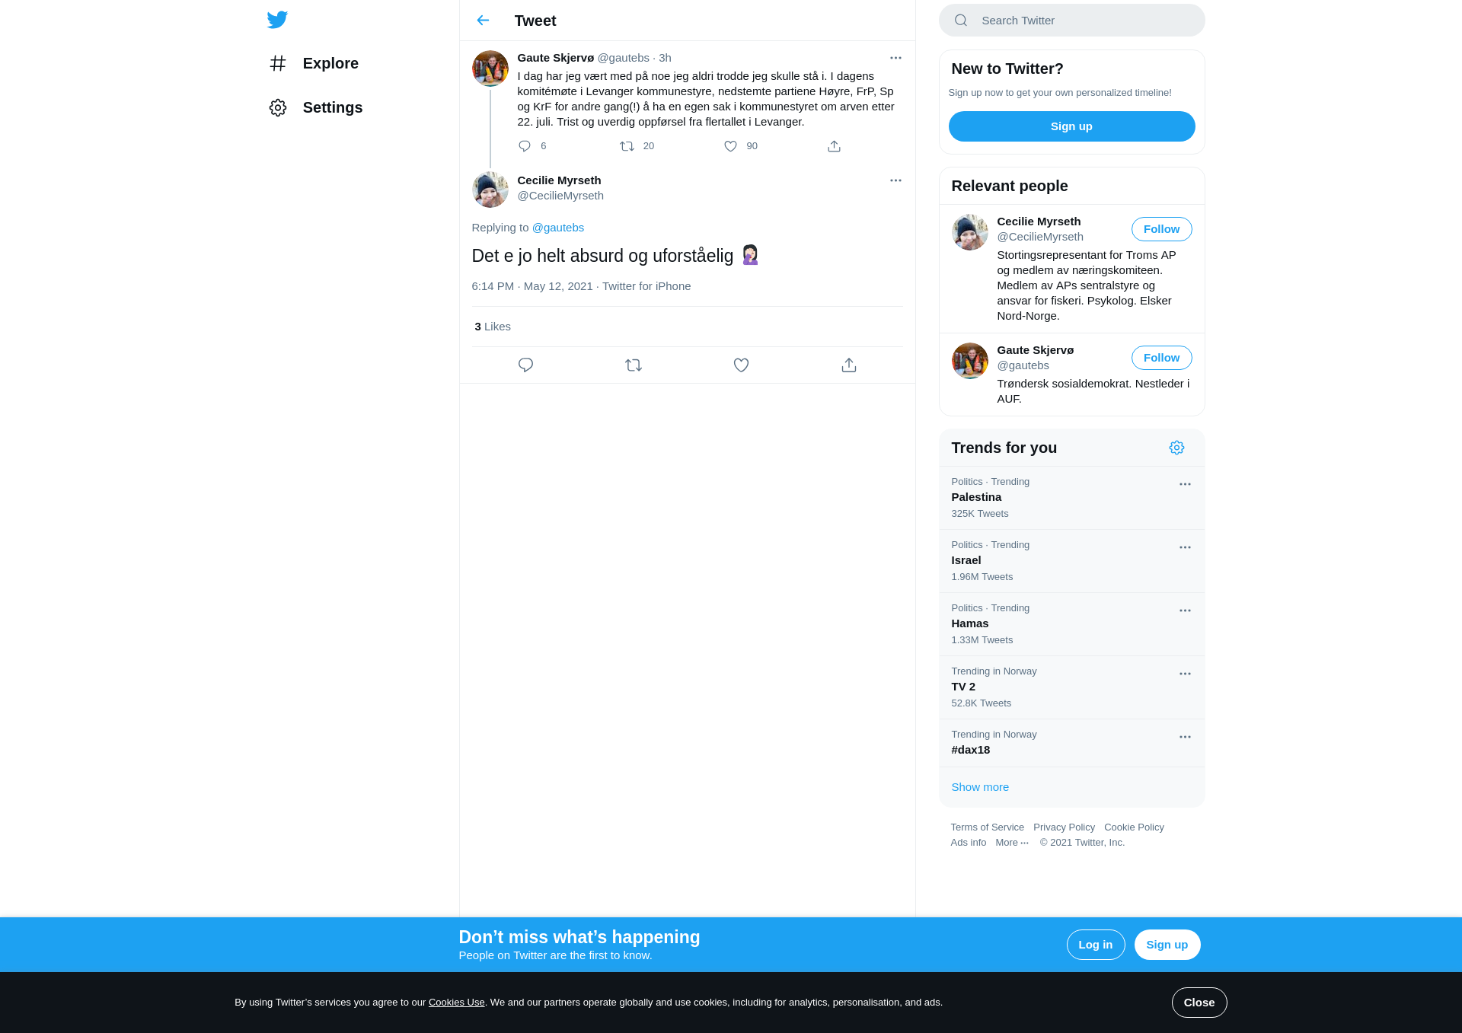Click Show more under trends
Viewport: 1462px width, 1033px height.
click(x=980, y=787)
